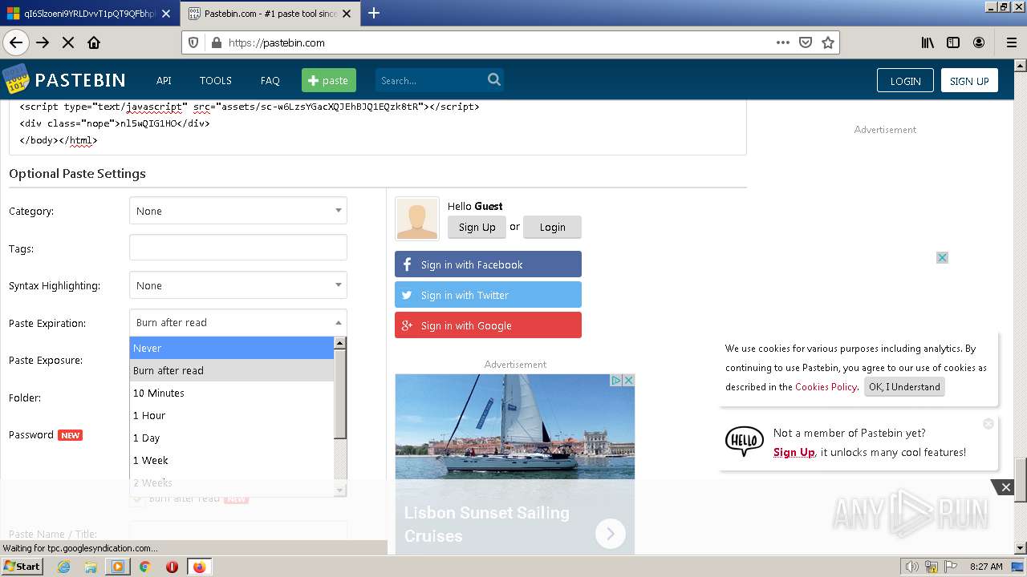Close the ad with X badge
The width and height of the screenshot is (1027, 577).
click(x=942, y=257)
